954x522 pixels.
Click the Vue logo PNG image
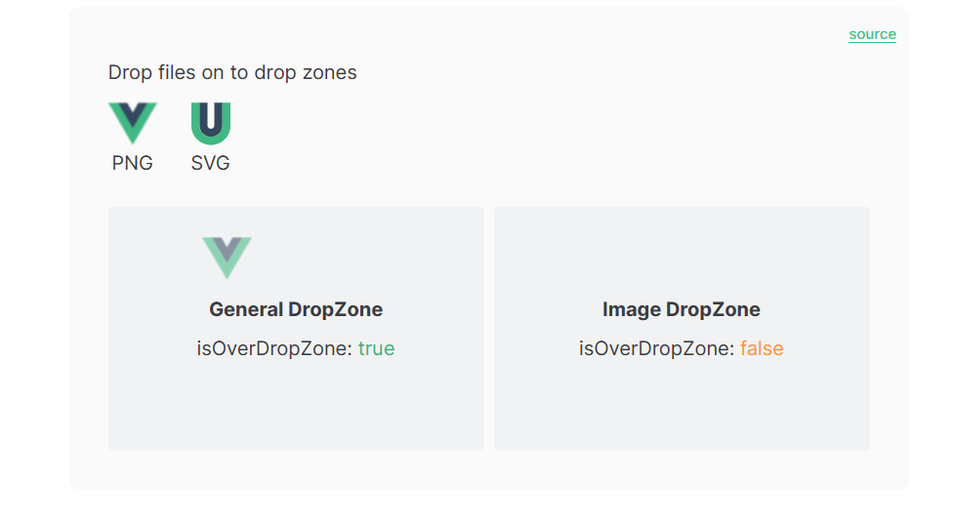tap(132, 123)
